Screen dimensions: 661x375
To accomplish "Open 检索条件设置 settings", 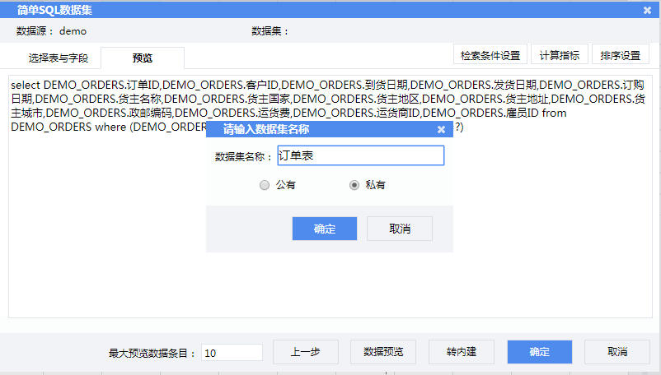I will (490, 56).
